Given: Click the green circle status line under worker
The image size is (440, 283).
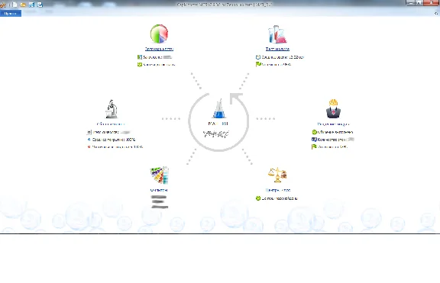Looking at the screenshot, I should [x=332, y=132].
